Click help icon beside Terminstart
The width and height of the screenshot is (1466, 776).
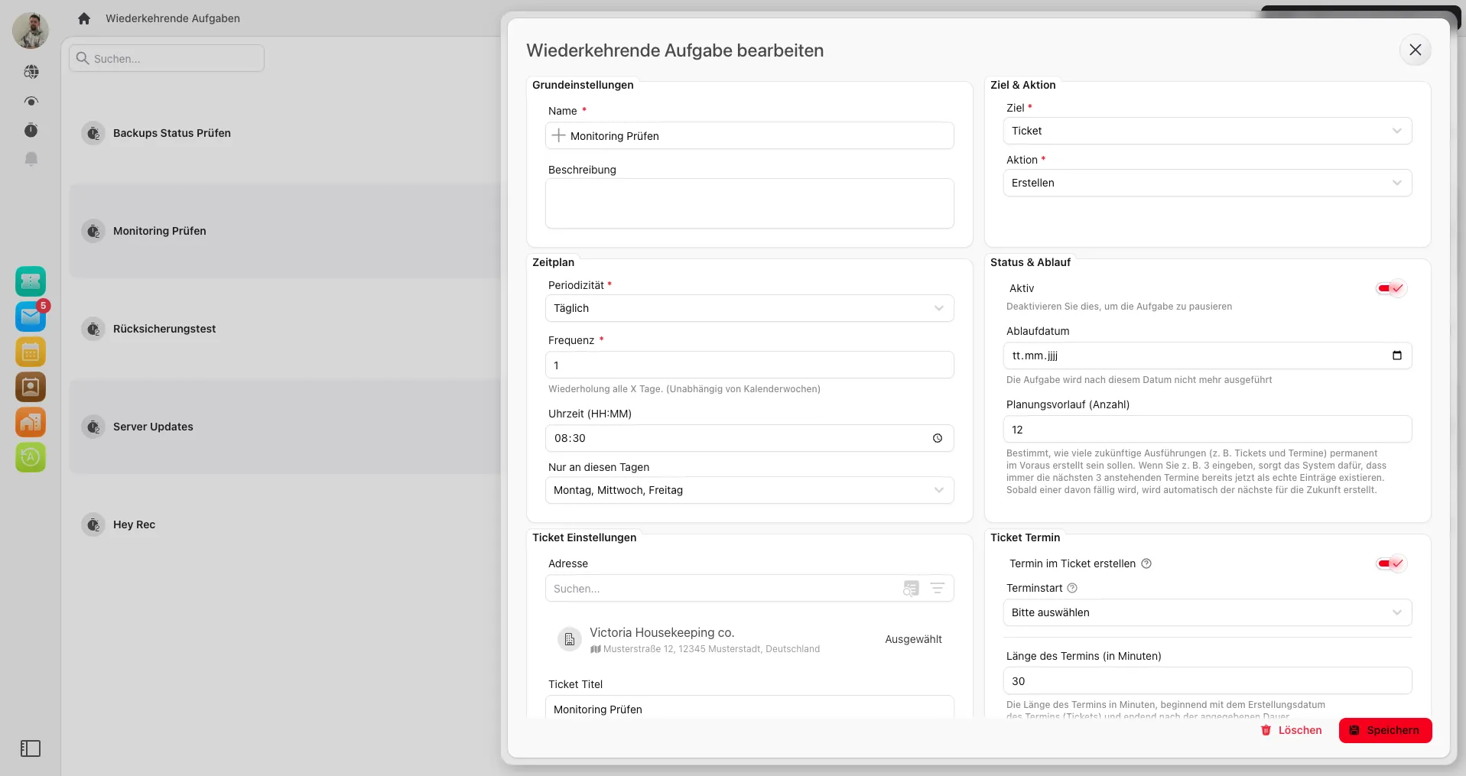1072,588
